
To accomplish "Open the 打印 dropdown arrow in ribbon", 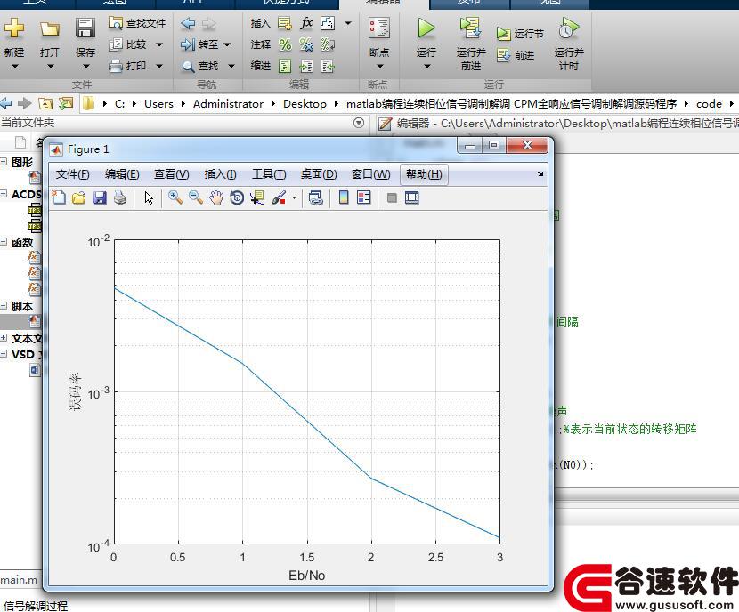I will coord(159,66).
